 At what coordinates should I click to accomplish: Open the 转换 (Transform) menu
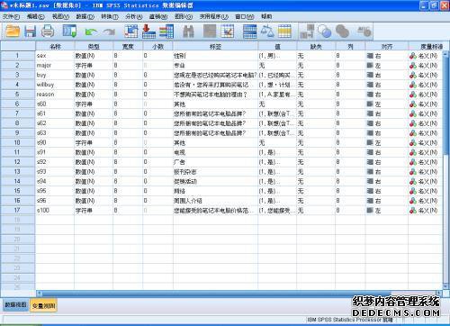click(x=110, y=16)
